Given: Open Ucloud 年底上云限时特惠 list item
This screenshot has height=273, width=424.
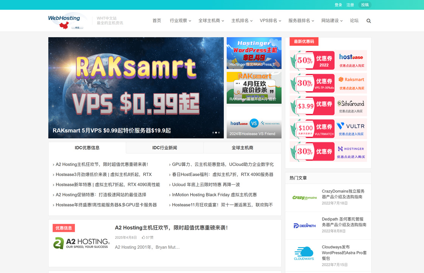Looking at the screenshot, I should coord(206,185).
